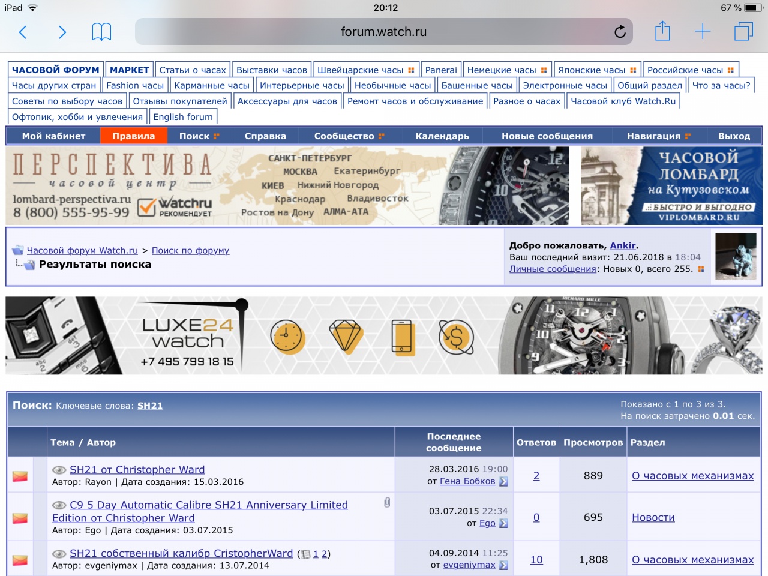Click the Личные сообщения link
The width and height of the screenshot is (768, 576).
tap(553, 269)
